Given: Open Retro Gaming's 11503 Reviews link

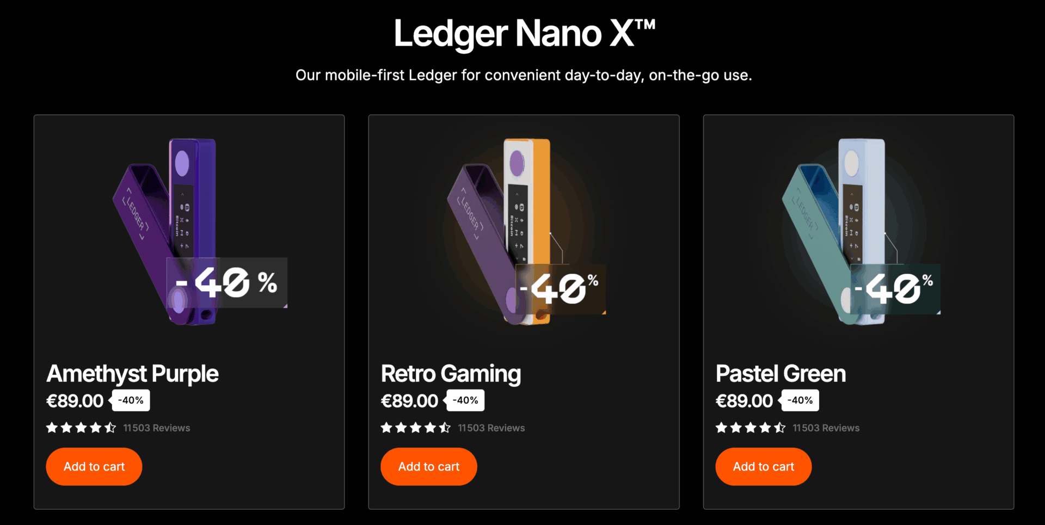Looking at the screenshot, I should point(491,428).
